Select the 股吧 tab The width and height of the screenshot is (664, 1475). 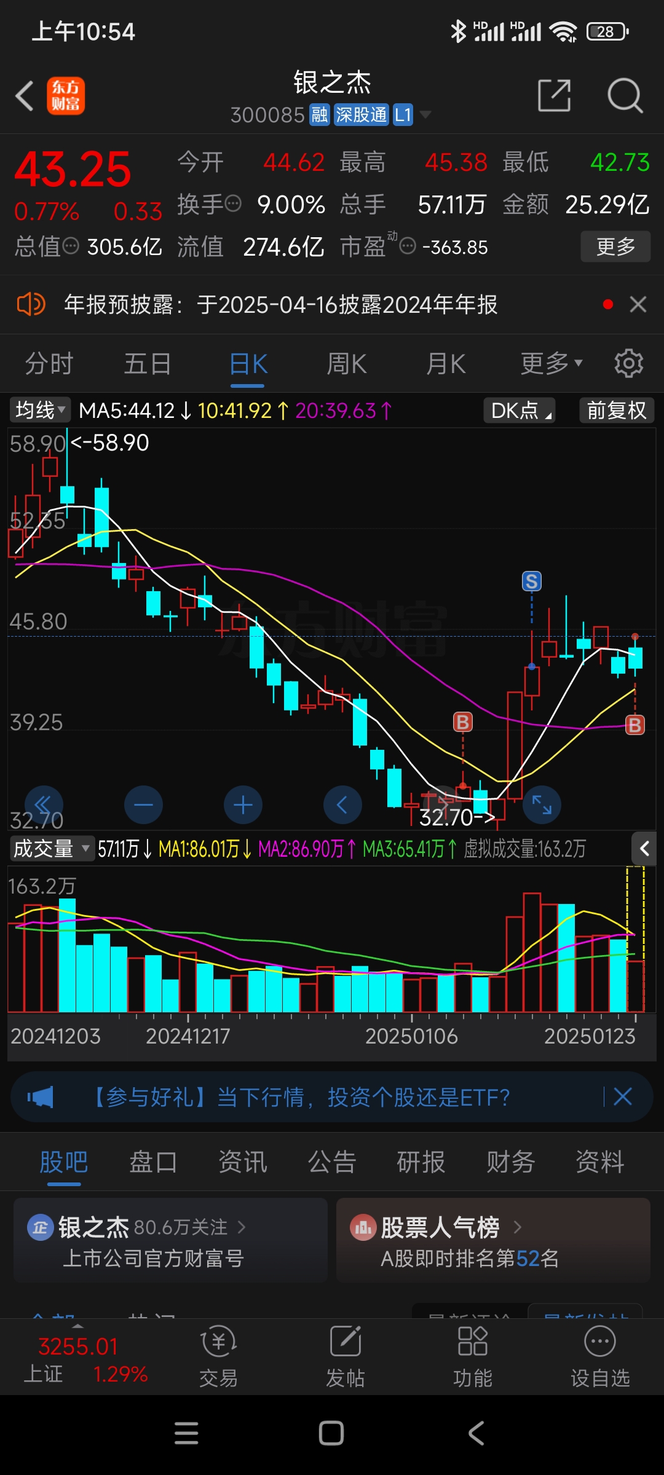coord(64,1162)
